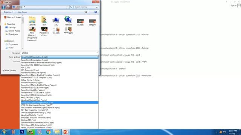Open the Libraries folder icon
Image resolution: width=241 pixels, height=135 pixels.
click(32, 21)
